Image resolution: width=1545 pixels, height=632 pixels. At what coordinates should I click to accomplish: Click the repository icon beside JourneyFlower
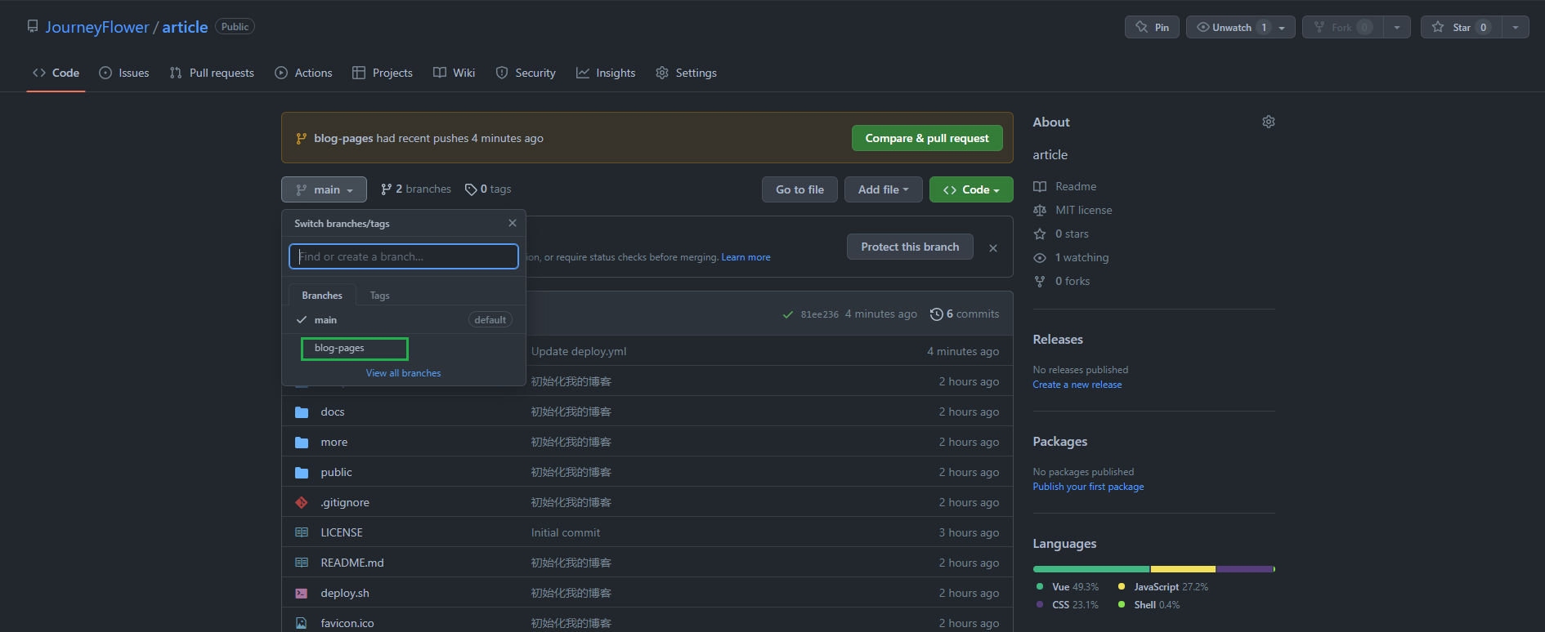pyautogui.click(x=33, y=26)
